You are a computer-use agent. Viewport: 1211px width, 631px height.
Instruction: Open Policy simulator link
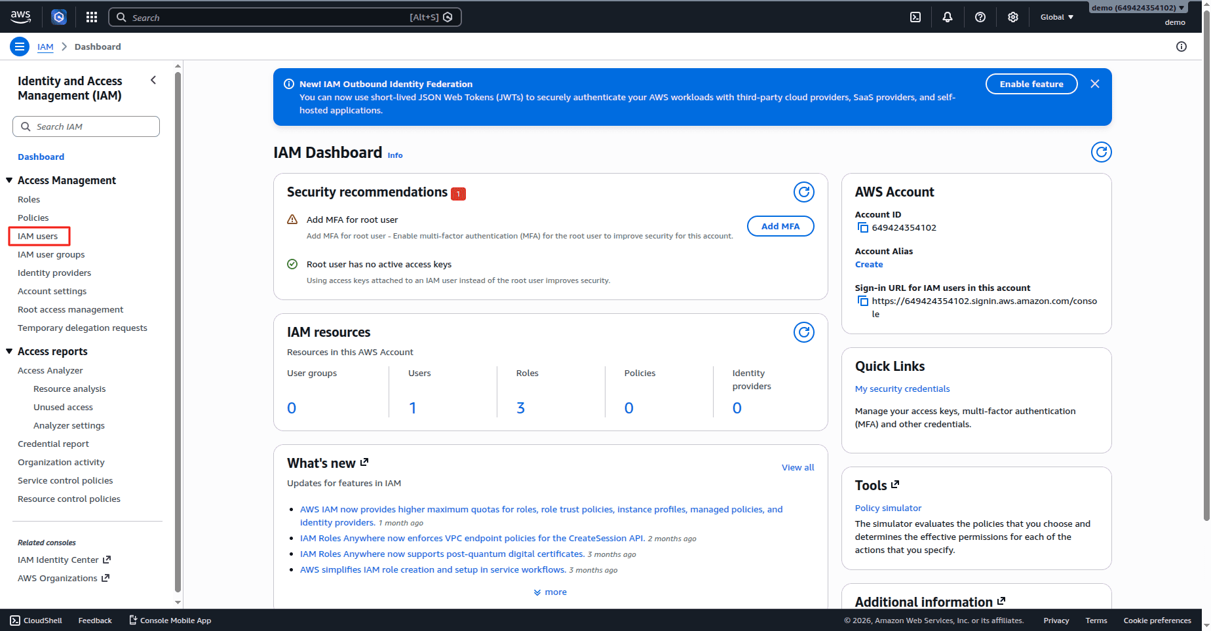888,508
